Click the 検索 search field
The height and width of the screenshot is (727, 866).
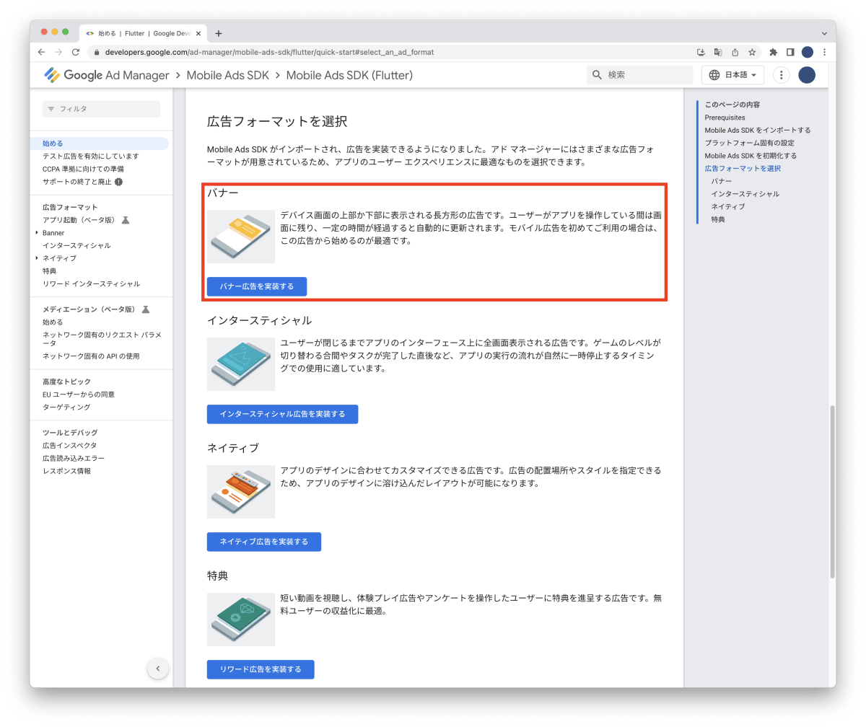click(x=639, y=75)
